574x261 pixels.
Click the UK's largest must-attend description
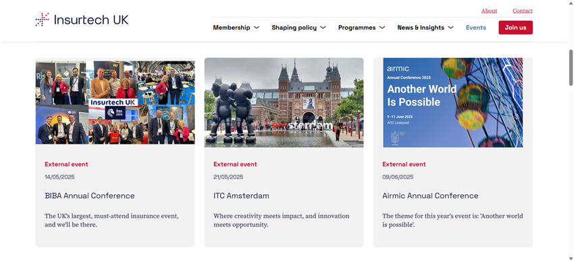coord(111,220)
